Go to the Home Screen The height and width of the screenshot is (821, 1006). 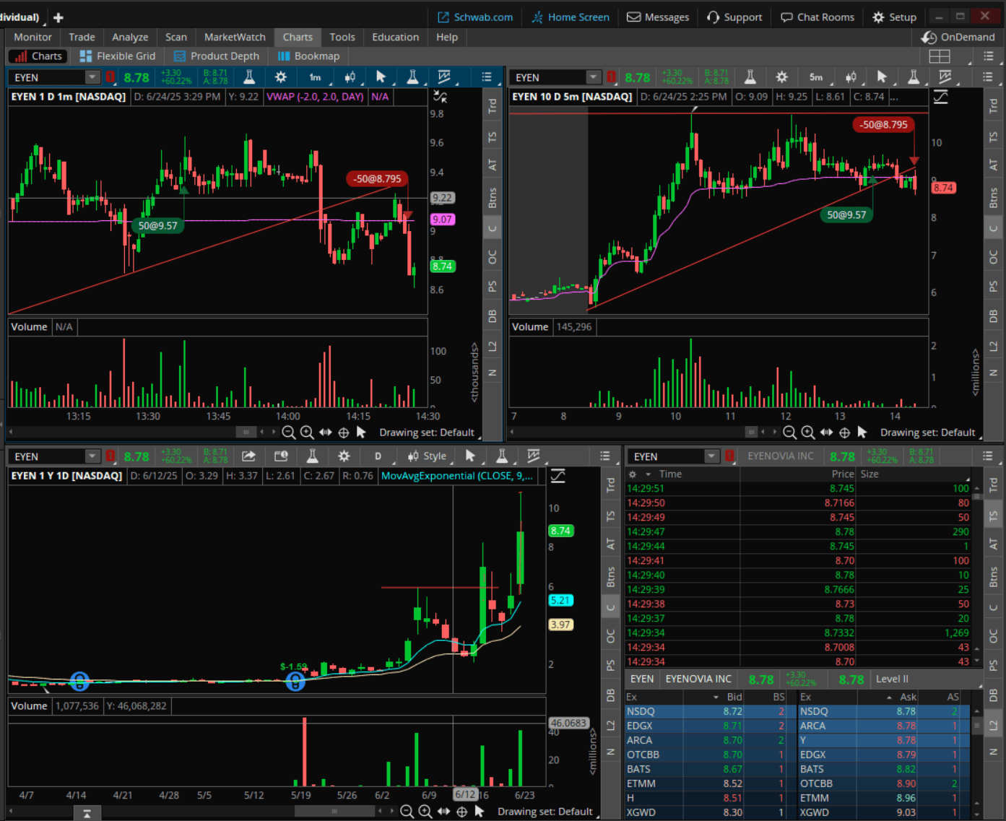click(571, 17)
